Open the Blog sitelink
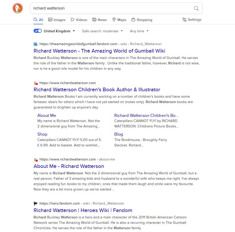Screen dimensions: 235x232 (x=118, y=134)
